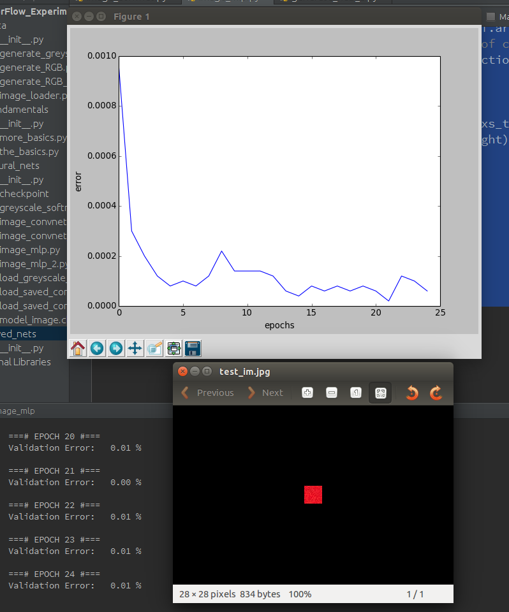The image size is (509, 612).
Task: Select the fundamentals folder in the tree
Action: (24, 109)
